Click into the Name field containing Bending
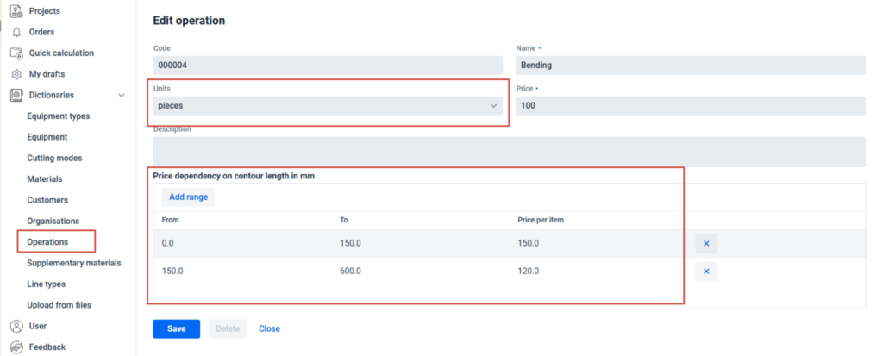Image resolution: width=883 pixels, height=356 pixels. pos(690,66)
